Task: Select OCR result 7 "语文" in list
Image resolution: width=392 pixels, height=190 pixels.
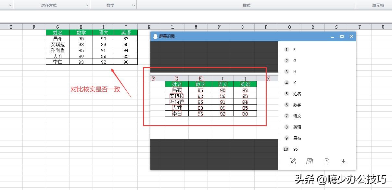Action: click(x=317, y=116)
